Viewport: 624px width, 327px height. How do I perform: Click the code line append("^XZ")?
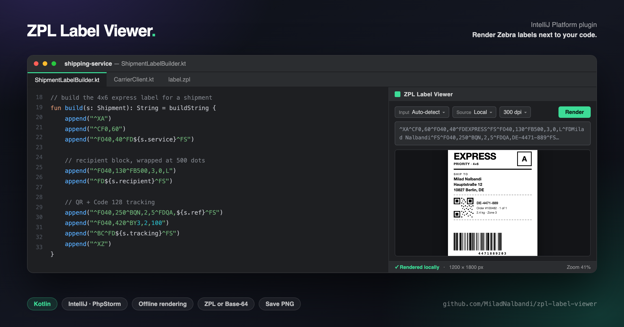[88, 244]
